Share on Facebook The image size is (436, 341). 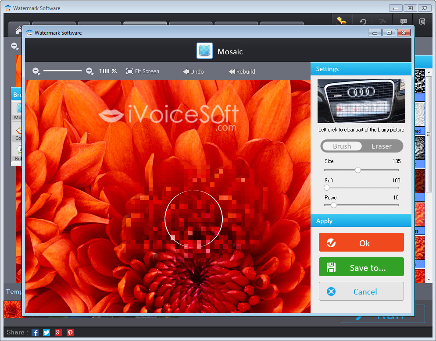[35, 332]
